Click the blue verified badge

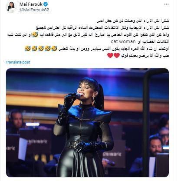[46, 4]
